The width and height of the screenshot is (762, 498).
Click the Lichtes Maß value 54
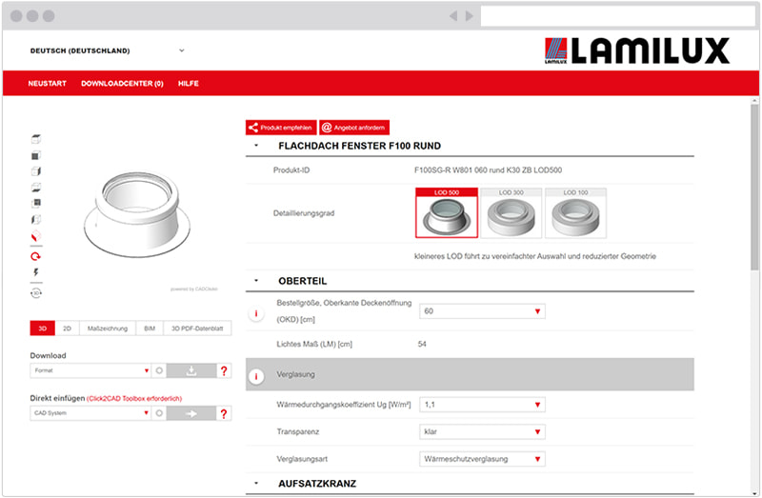point(422,344)
